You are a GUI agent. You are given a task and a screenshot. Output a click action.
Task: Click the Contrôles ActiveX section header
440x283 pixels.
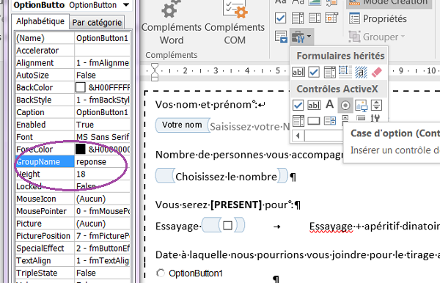(x=337, y=89)
